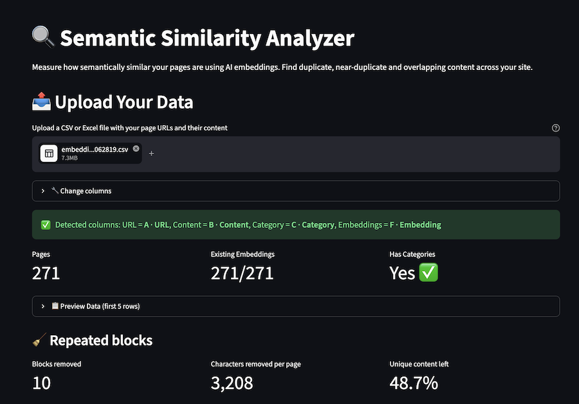Click the Has Categories label
The width and height of the screenshot is (579, 404).
coord(412,254)
